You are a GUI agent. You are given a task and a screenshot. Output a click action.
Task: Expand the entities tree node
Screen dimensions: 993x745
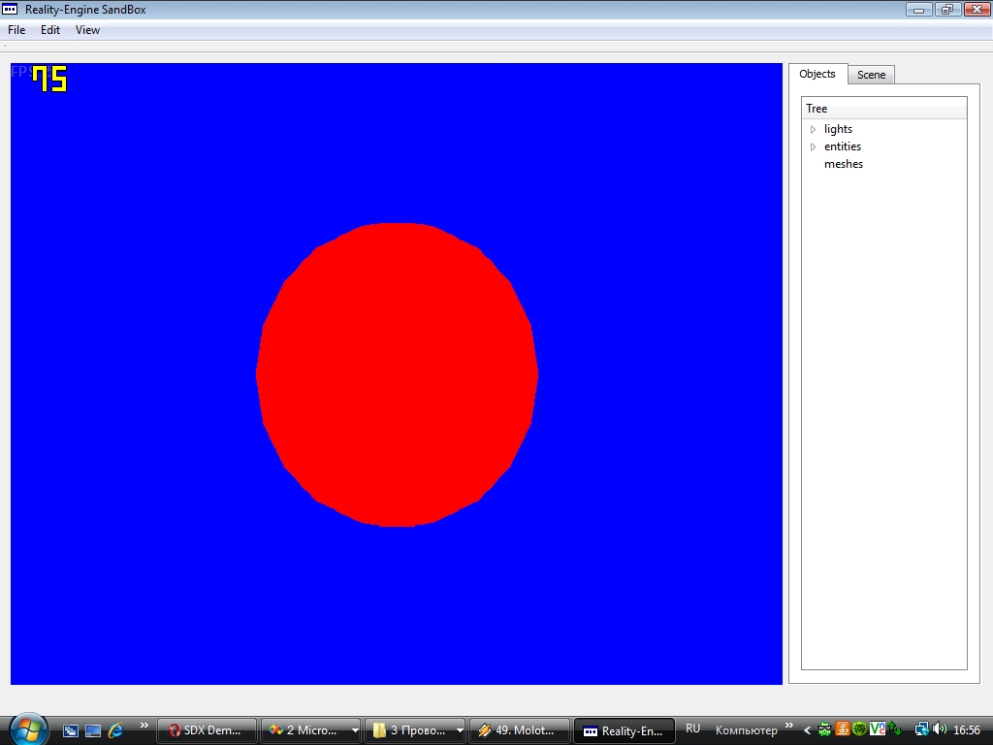814,146
